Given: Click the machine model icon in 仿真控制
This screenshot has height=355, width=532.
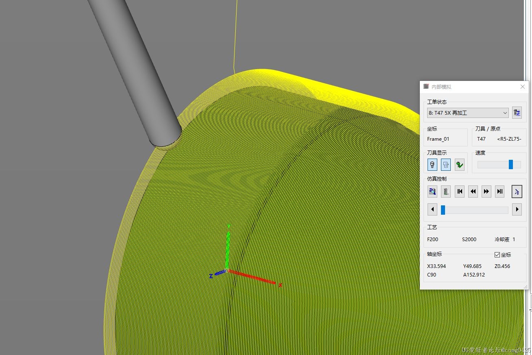Looking at the screenshot, I should point(446,191).
